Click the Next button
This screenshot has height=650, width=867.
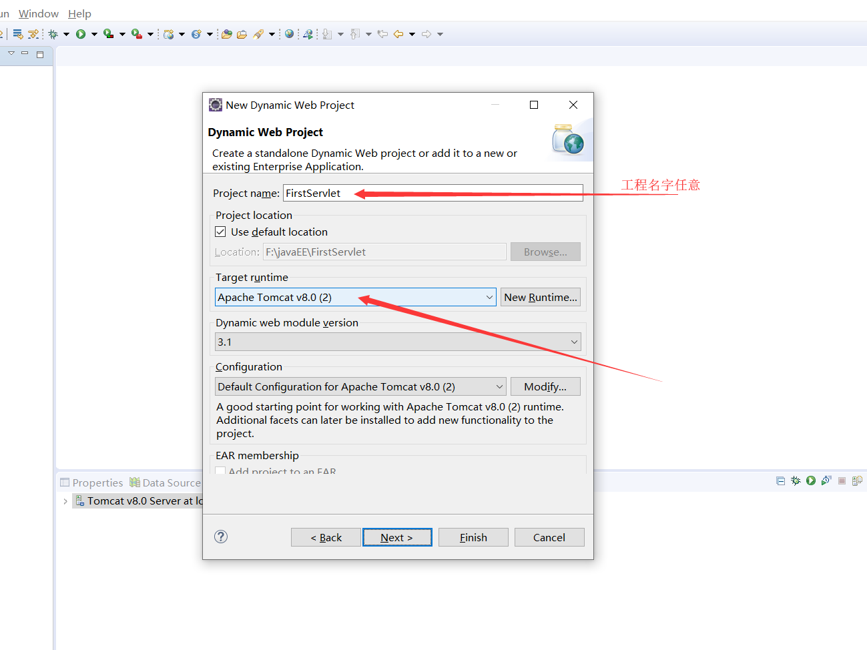(x=397, y=537)
